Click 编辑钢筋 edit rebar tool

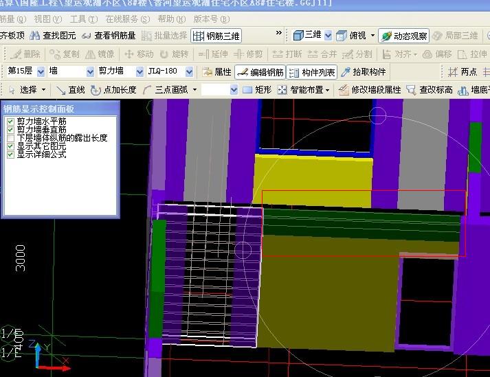tap(259, 72)
